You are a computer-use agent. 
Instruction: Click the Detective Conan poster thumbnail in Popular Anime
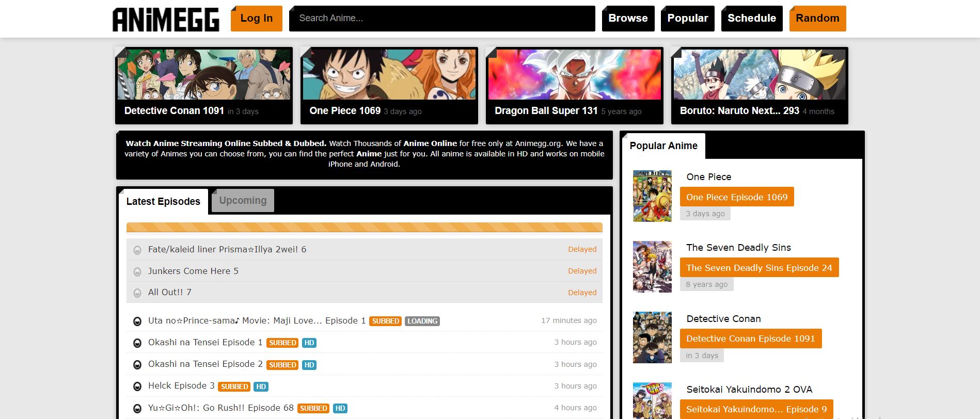tap(653, 337)
